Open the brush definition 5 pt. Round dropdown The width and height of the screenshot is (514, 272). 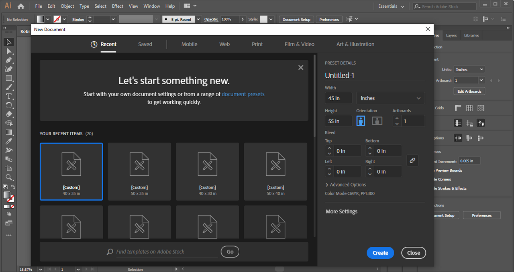198,19
